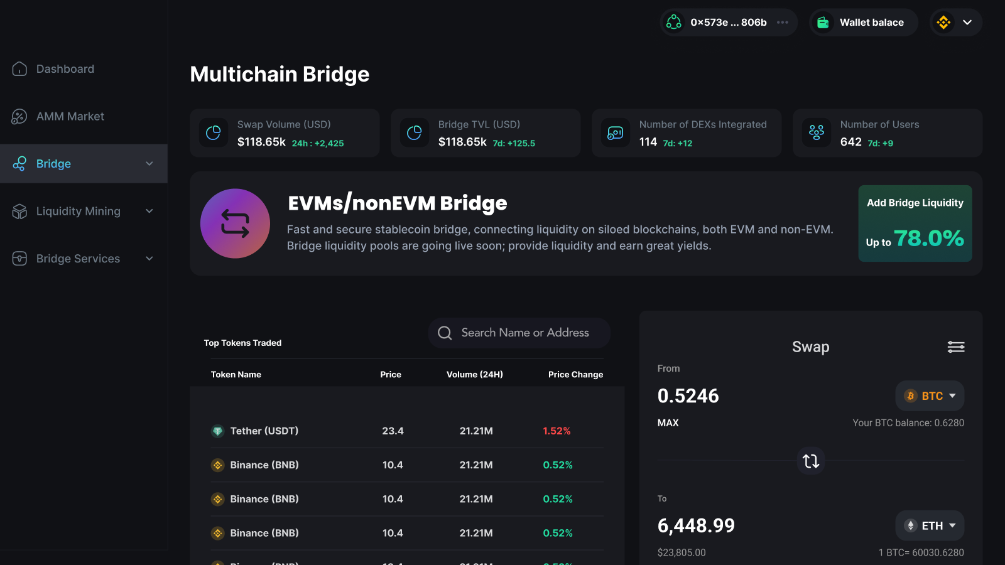Open the ETH token dropdown
This screenshot has height=565, width=1005.
pos(930,526)
